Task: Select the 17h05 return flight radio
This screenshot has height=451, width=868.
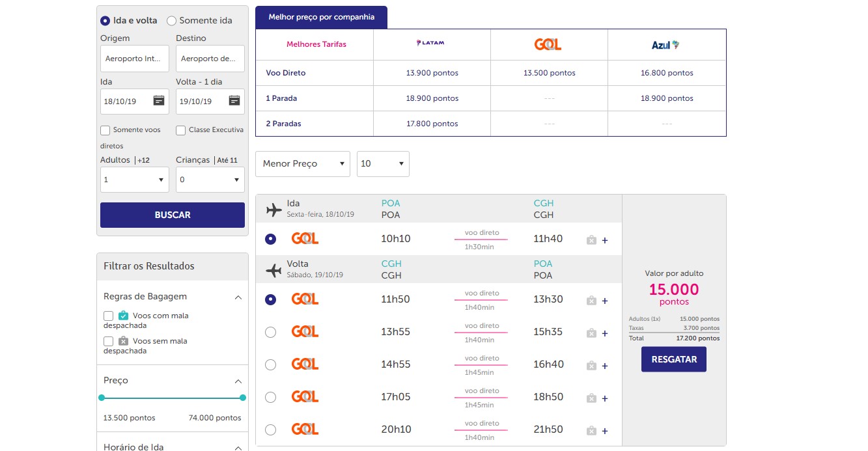Action: pyautogui.click(x=271, y=397)
